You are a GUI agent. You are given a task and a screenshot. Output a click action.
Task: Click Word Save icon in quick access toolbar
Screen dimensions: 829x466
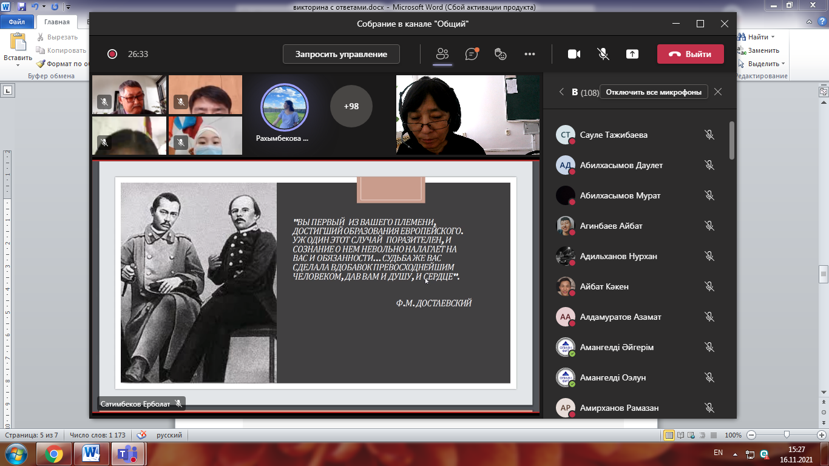click(22, 7)
